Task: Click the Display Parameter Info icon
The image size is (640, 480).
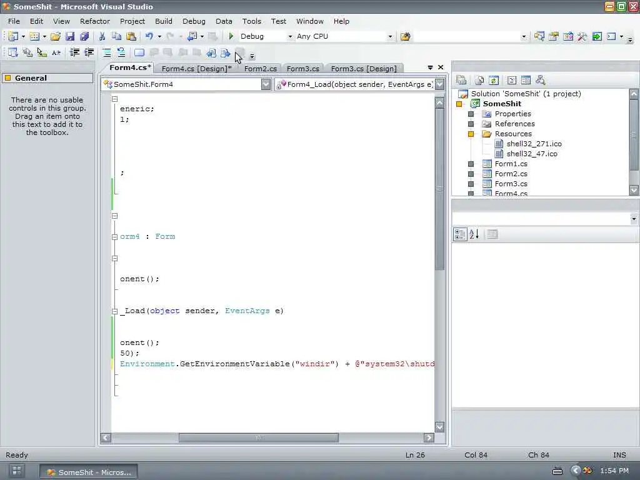Action: click(x=27, y=52)
